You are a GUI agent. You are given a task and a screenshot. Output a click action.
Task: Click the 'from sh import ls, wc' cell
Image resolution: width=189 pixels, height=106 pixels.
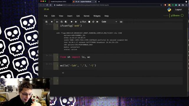tap(120, 57)
